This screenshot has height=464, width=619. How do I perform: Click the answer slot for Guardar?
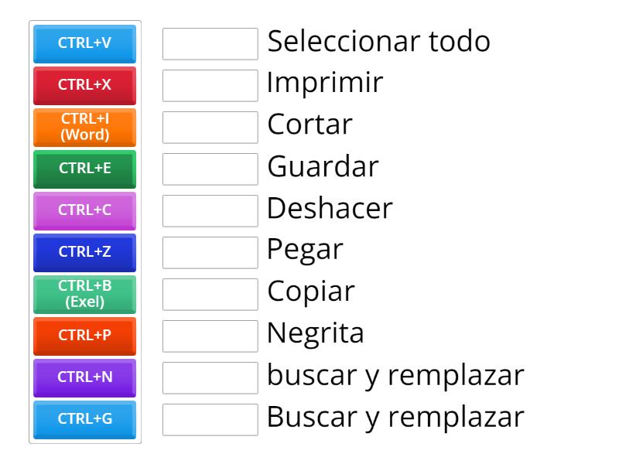pyautogui.click(x=210, y=169)
